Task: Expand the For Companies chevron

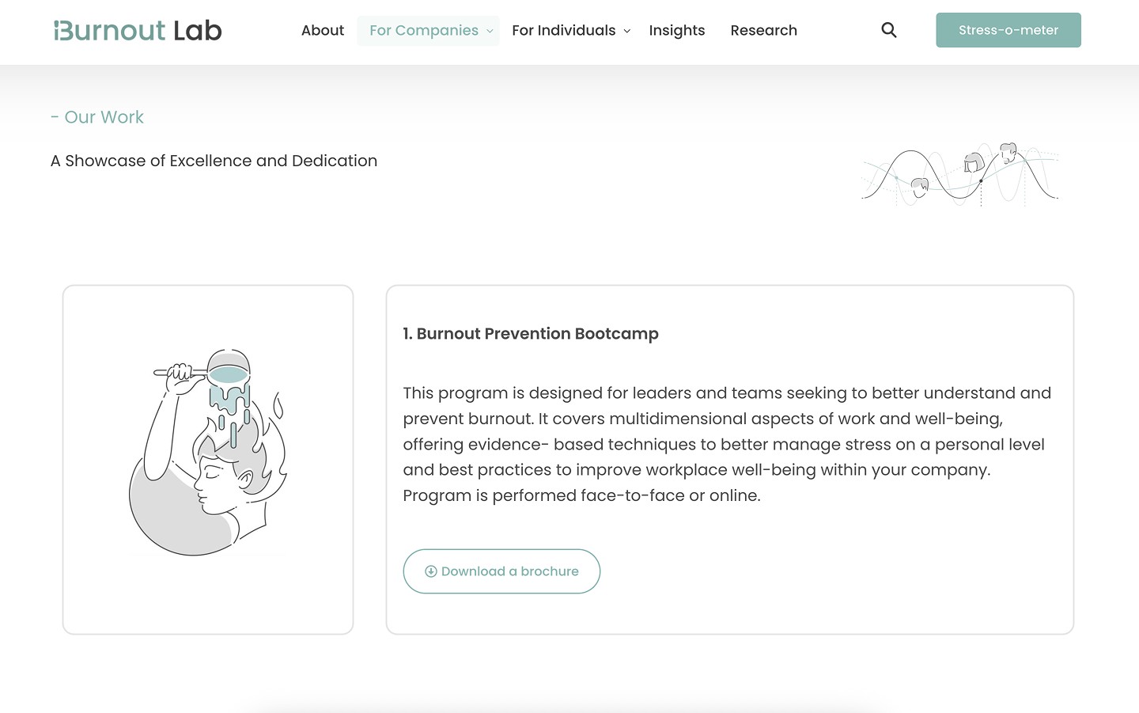Action: 490,31
